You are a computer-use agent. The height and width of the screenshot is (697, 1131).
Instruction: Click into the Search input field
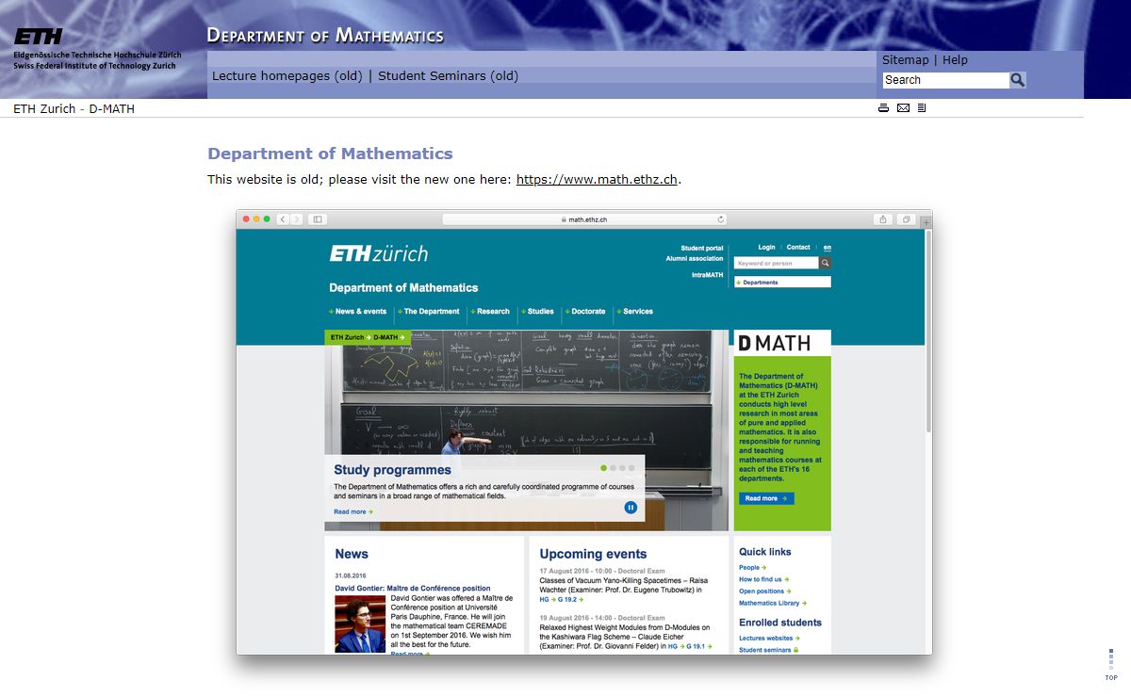(x=946, y=80)
